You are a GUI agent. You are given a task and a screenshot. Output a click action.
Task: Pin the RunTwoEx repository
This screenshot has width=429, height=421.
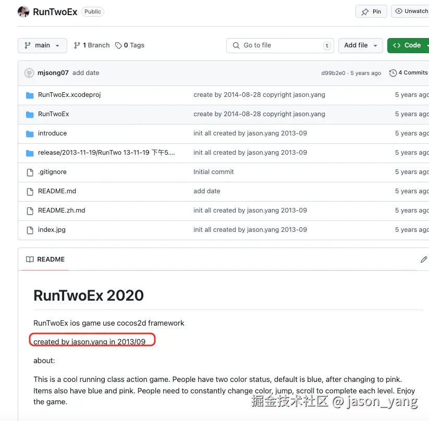pyautogui.click(x=371, y=11)
